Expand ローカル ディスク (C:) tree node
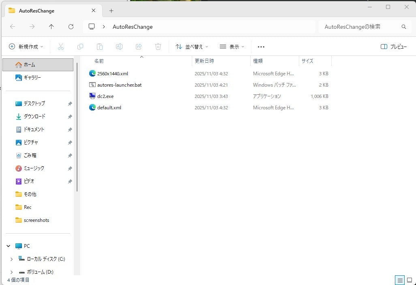Image resolution: width=416 pixels, height=285 pixels. pyautogui.click(x=11, y=259)
